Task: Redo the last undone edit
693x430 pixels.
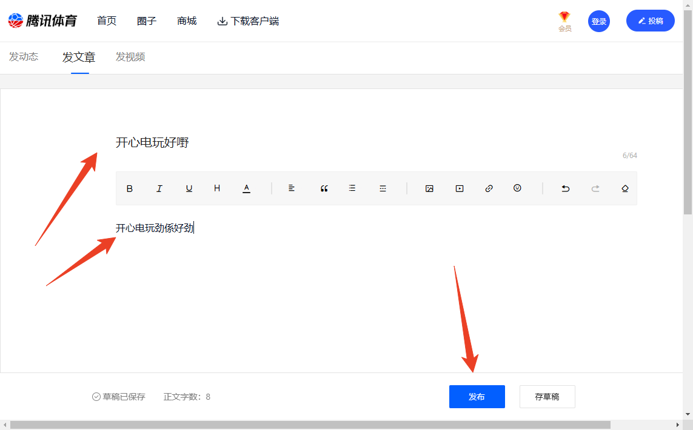Action: [x=595, y=188]
